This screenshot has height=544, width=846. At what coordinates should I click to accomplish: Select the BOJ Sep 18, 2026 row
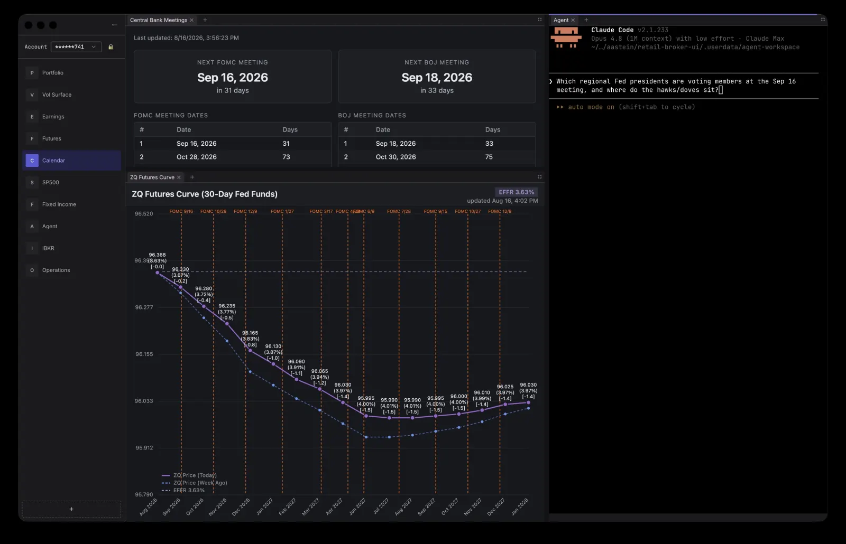(437, 144)
